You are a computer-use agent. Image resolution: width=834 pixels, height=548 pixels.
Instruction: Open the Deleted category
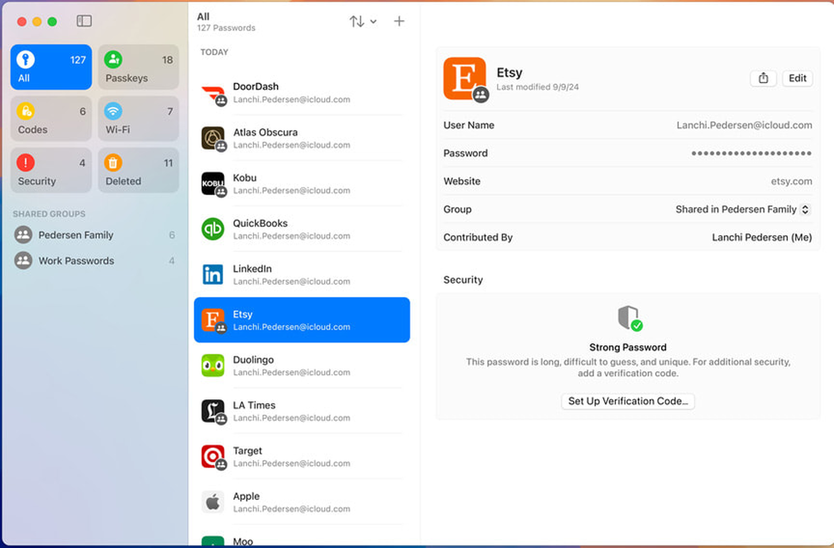click(x=138, y=171)
